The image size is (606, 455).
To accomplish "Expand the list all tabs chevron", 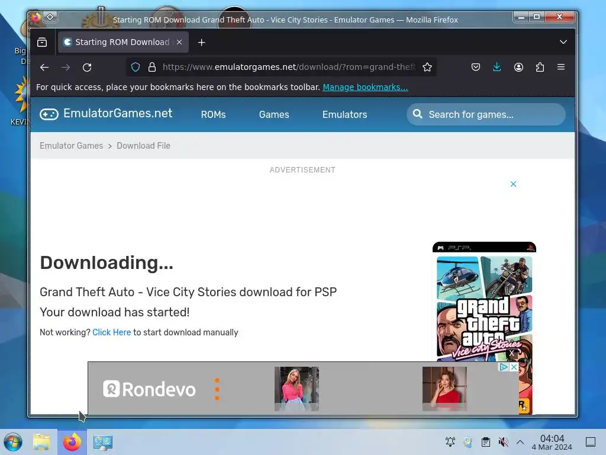I will click(x=563, y=42).
